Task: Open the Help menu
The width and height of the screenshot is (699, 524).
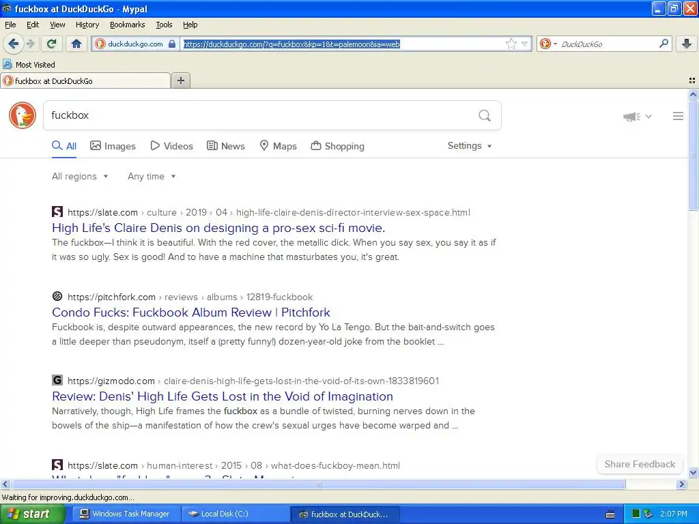Action: click(190, 25)
